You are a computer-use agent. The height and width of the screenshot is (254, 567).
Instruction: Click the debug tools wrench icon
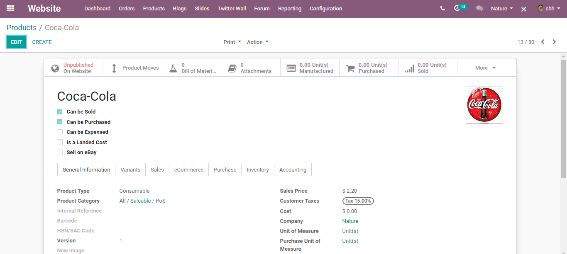click(524, 9)
